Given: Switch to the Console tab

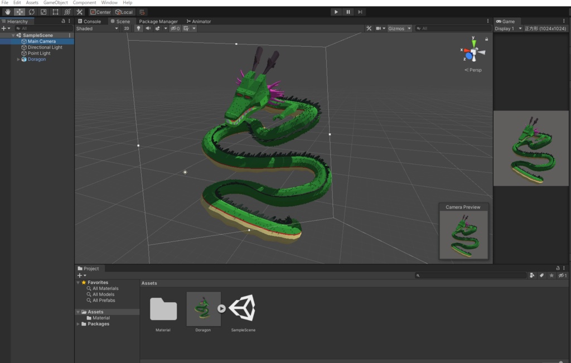Looking at the screenshot, I should tap(90, 22).
